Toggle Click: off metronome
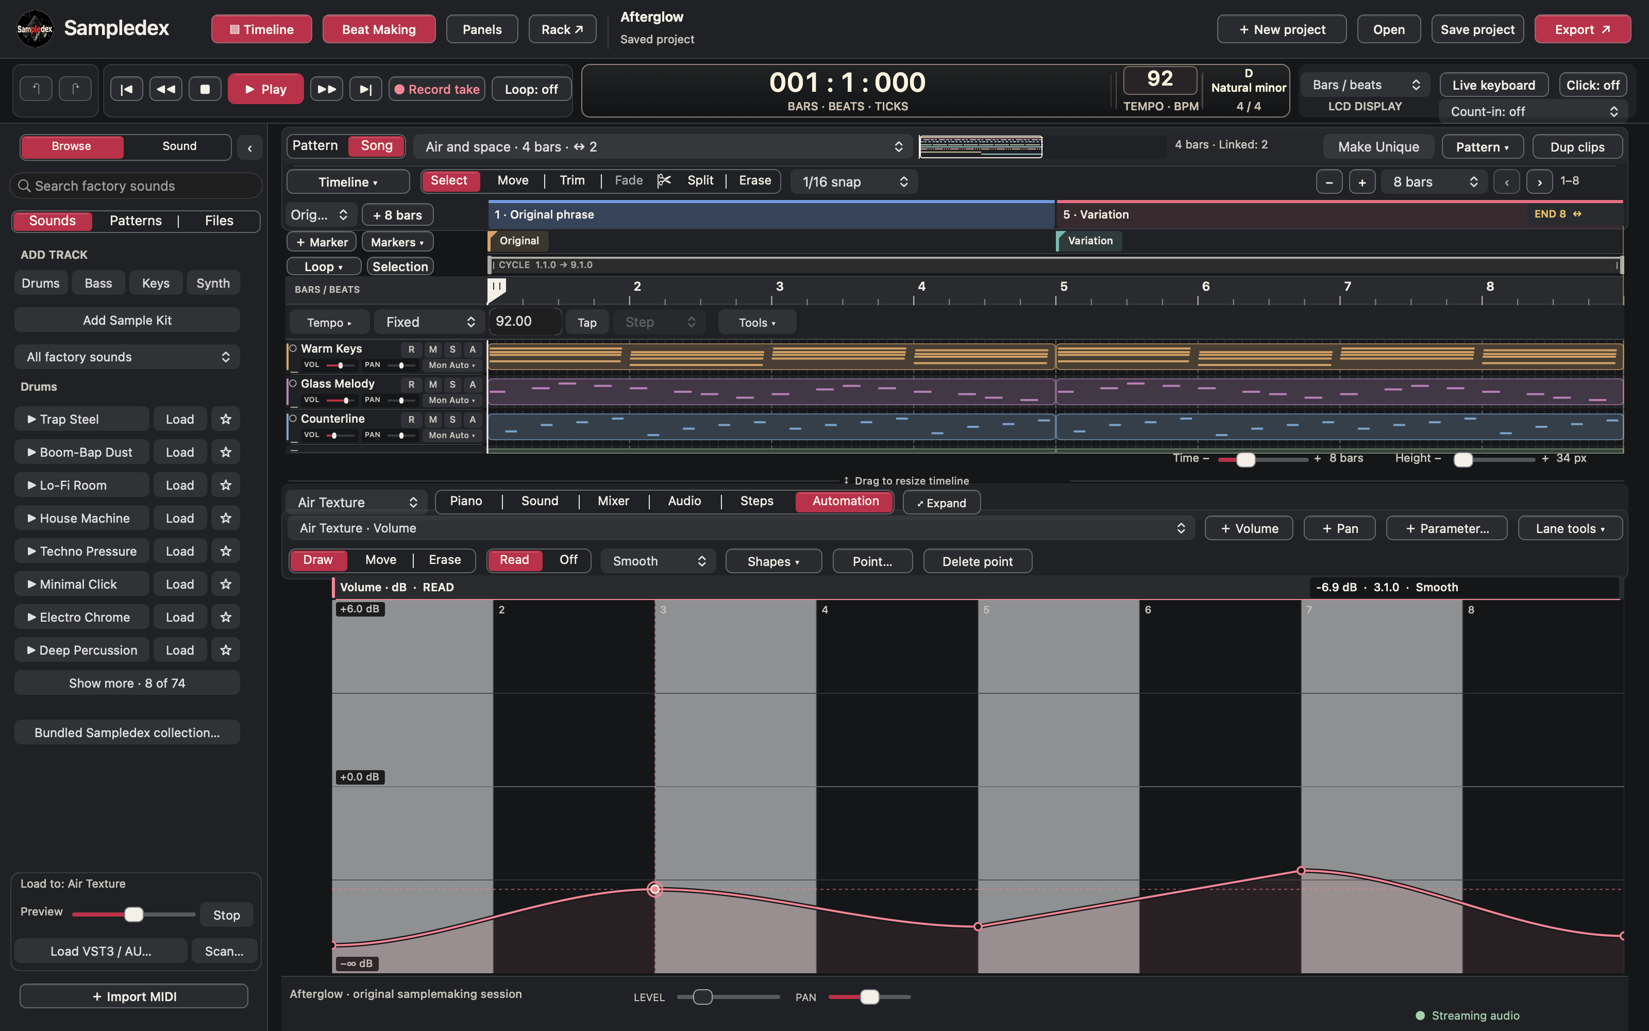 1592,85
